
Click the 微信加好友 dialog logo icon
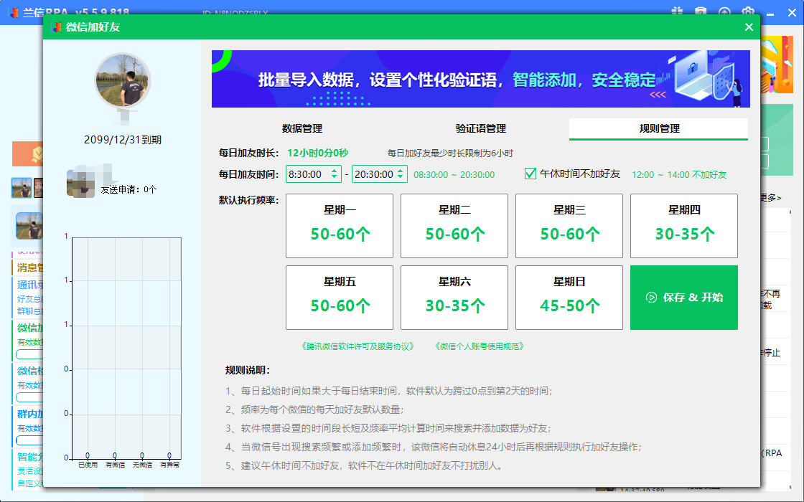pyautogui.click(x=56, y=27)
